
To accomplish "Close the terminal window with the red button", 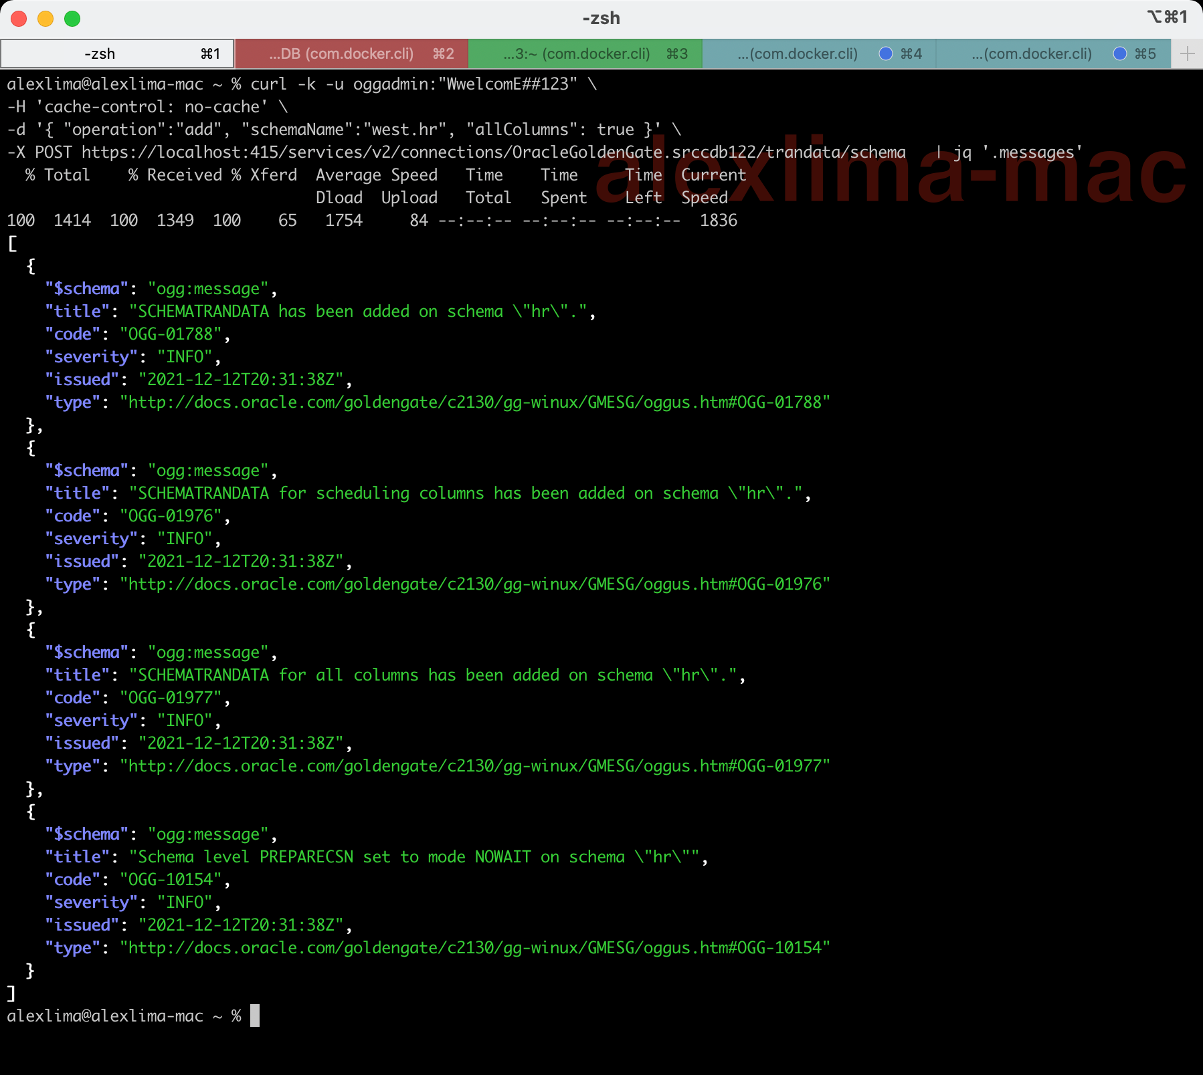I will point(19,19).
